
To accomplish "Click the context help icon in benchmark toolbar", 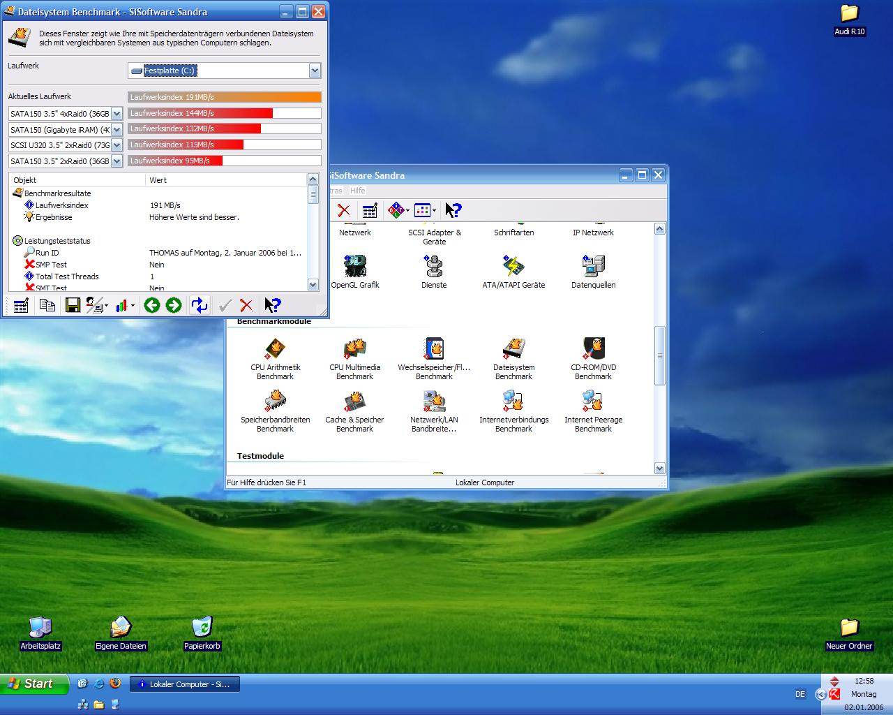I will coord(272,305).
